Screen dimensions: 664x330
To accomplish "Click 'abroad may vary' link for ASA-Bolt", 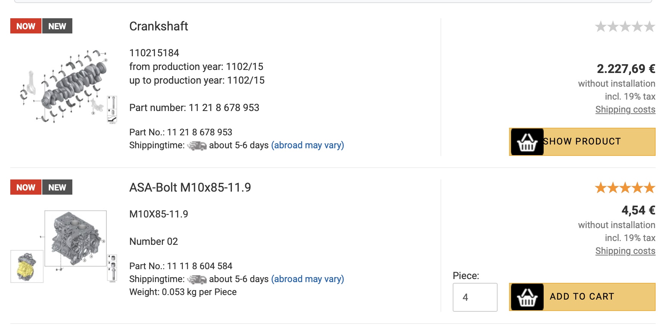I will pyautogui.click(x=307, y=279).
